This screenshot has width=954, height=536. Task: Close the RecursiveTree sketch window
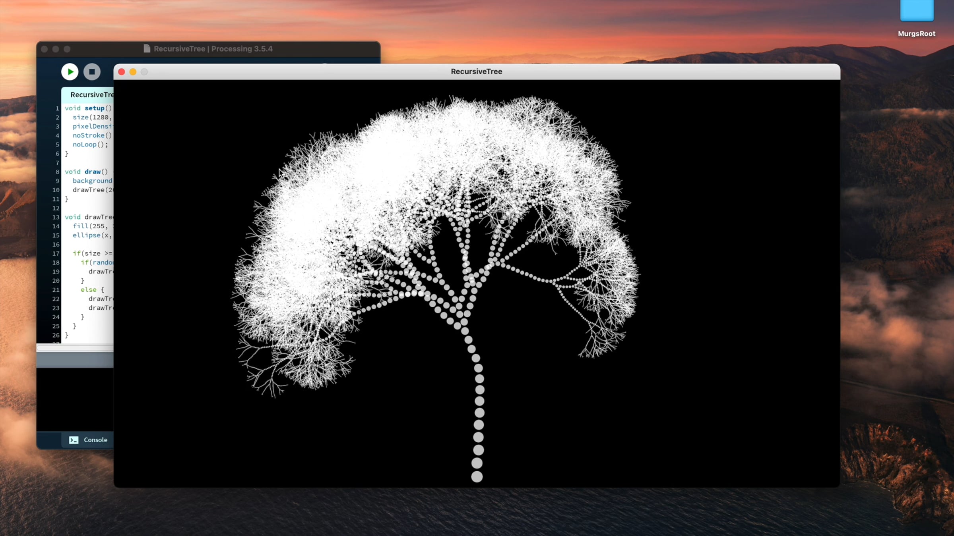122,72
